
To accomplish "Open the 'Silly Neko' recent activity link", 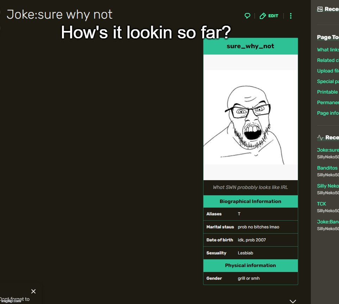I will point(328,186).
